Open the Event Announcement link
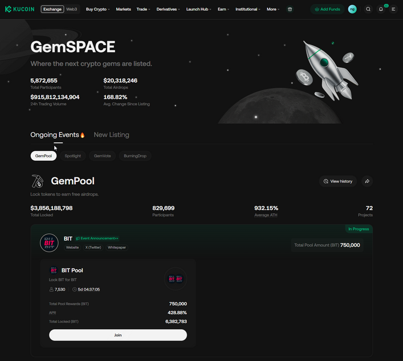 point(97,238)
